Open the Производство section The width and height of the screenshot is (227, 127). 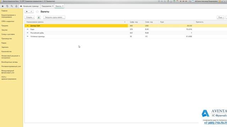pos(7,38)
